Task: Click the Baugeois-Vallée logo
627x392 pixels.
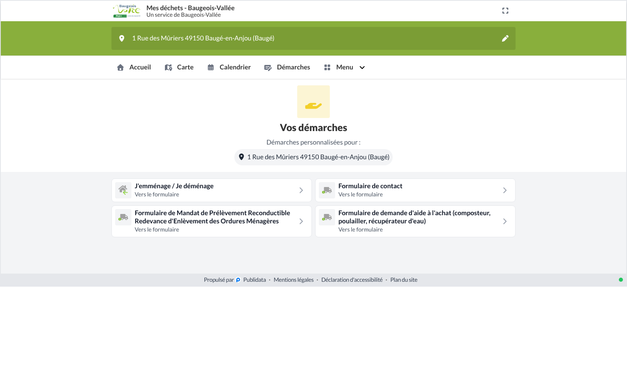Action: click(x=127, y=11)
